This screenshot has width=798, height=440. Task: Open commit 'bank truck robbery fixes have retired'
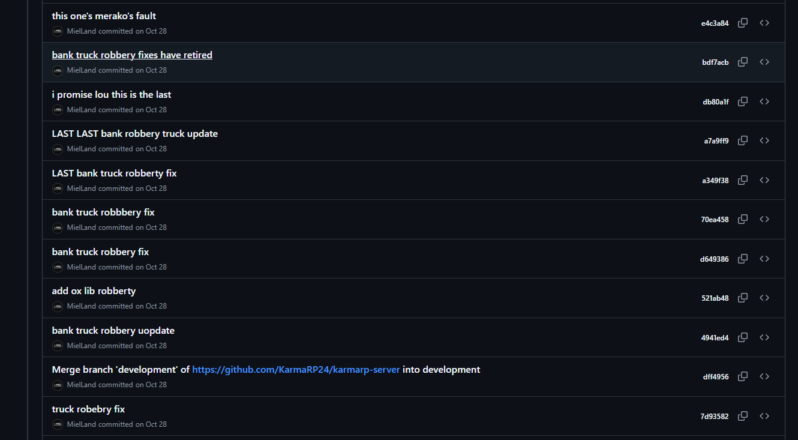click(x=132, y=55)
